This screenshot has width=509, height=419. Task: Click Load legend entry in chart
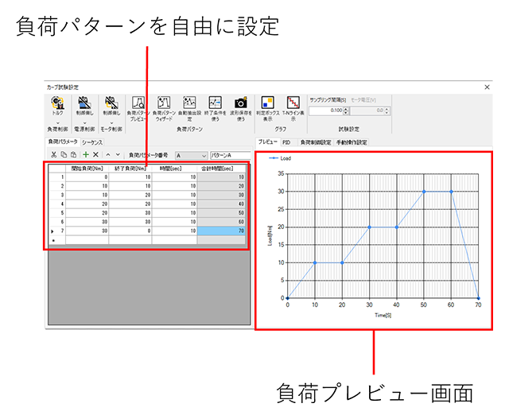[280, 158]
